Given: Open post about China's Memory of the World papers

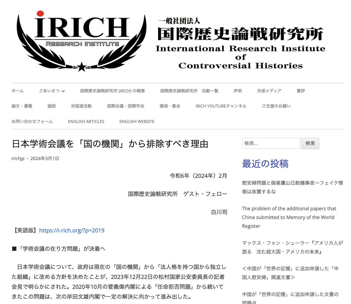Looking at the screenshot, I should [x=289, y=217].
